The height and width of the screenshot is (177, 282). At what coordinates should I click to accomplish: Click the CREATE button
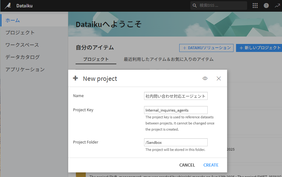(x=211, y=165)
